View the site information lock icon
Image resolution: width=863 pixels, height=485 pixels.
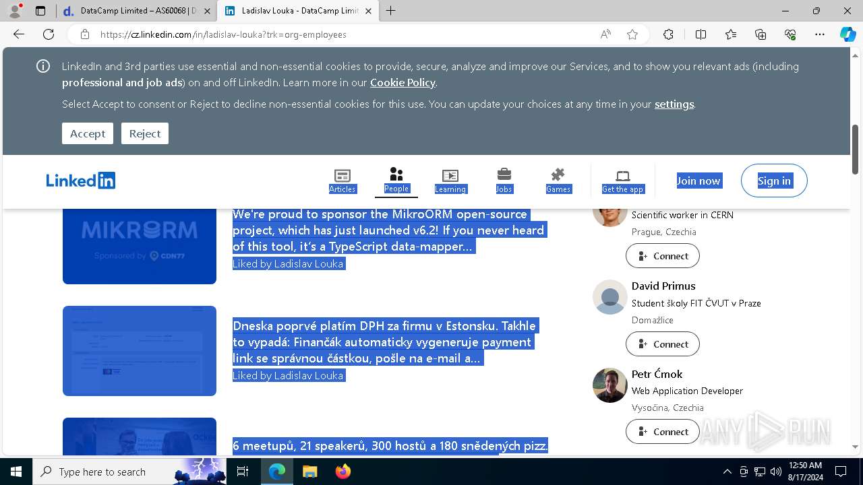point(84,34)
